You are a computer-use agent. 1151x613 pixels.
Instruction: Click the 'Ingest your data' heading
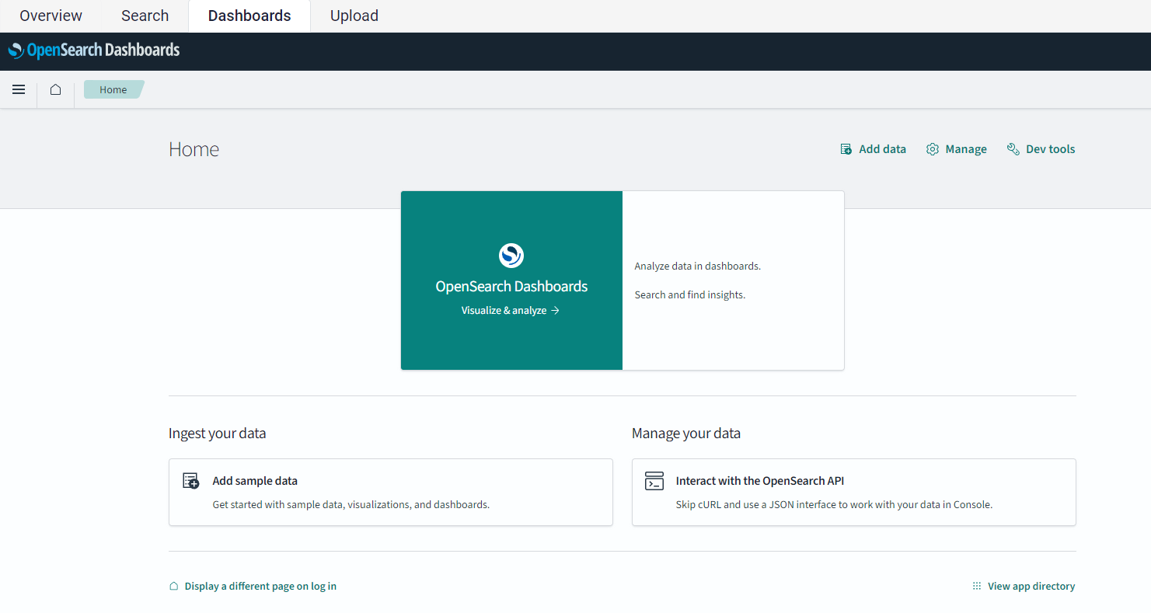pos(217,434)
